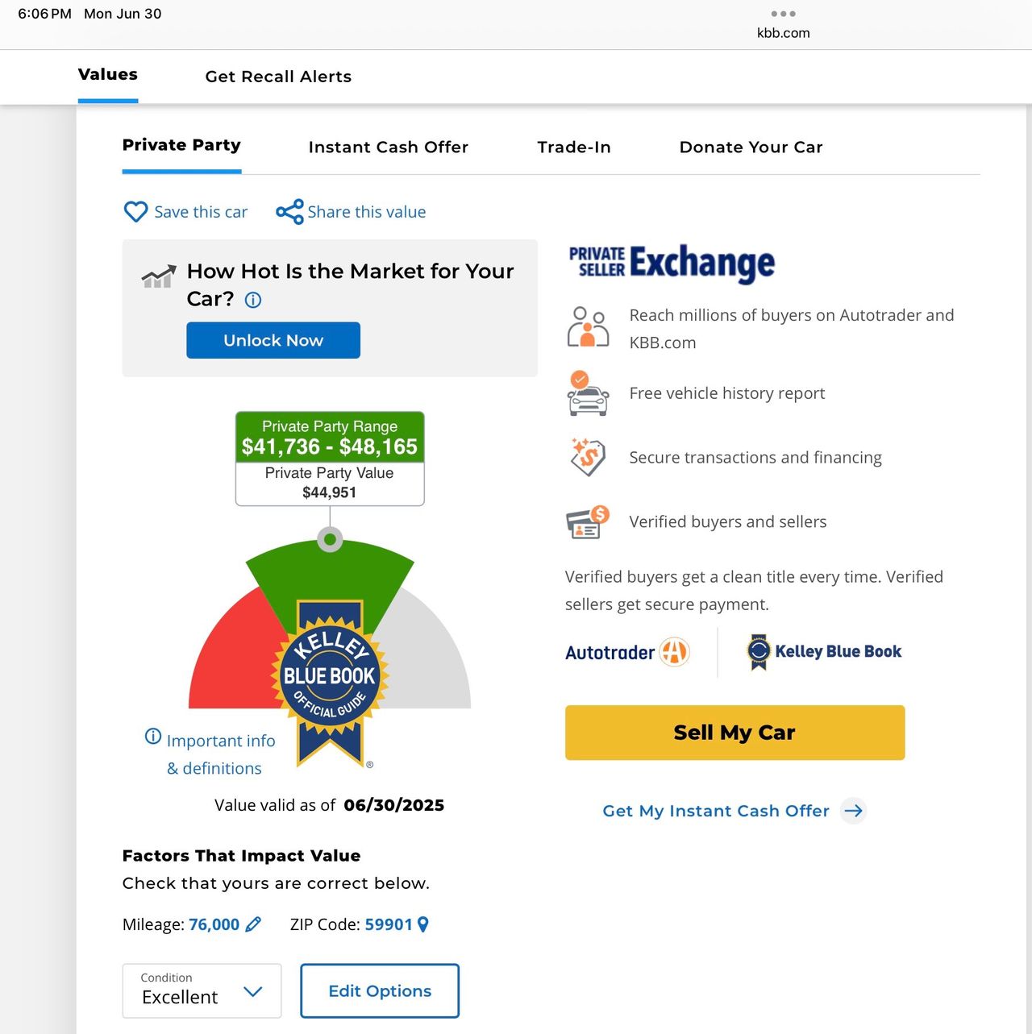
Task: Go to Get Recall Alerts
Action: click(278, 77)
